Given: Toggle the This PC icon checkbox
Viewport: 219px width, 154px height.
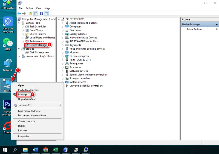Looking at the screenshot, I should tap(4, 80).
